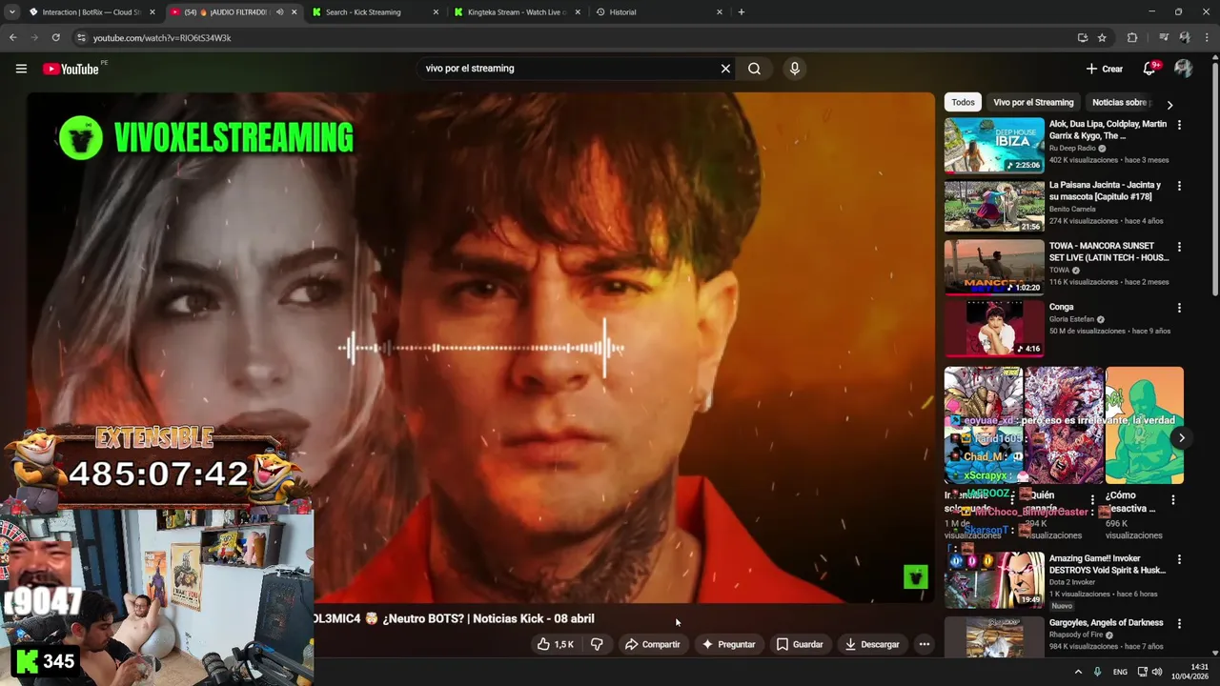Click microphone icon in the system tray
This screenshot has height=686, width=1220.
pyautogui.click(x=1097, y=672)
